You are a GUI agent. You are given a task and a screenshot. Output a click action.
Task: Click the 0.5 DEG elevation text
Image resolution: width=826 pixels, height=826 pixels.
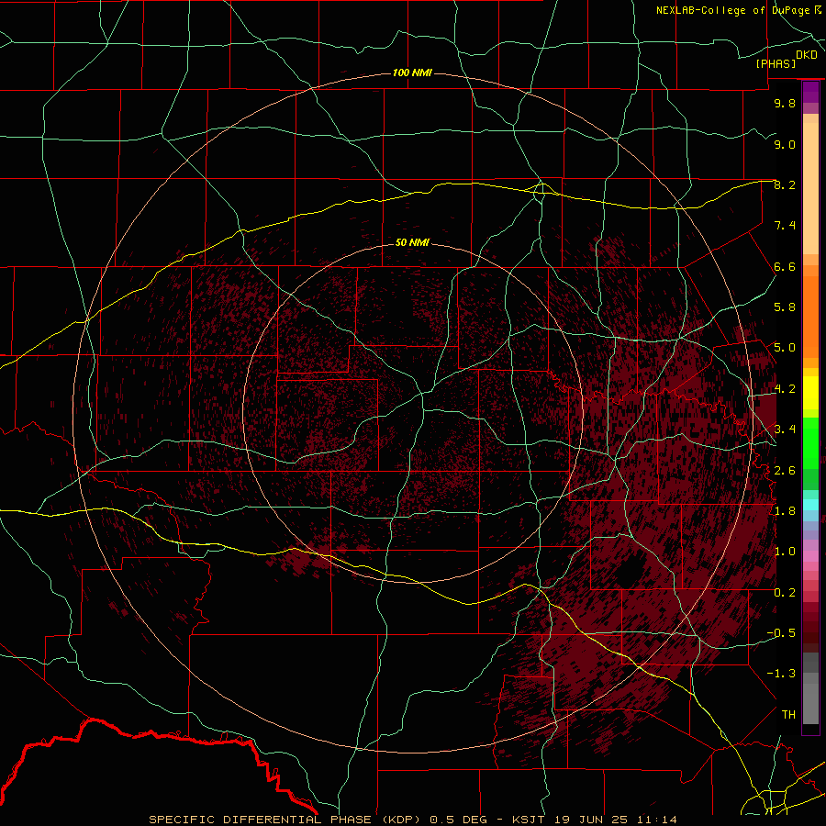pyautogui.click(x=460, y=820)
